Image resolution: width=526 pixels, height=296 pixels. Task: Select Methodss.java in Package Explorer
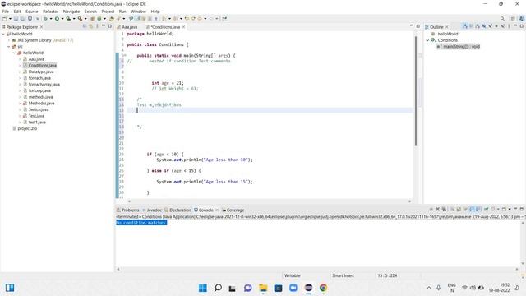[x=41, y=104]
